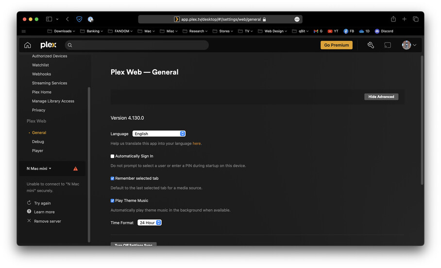441x268 pixels.
Task: Expand the Research bookmarks folder
Action: pos(195,31)
